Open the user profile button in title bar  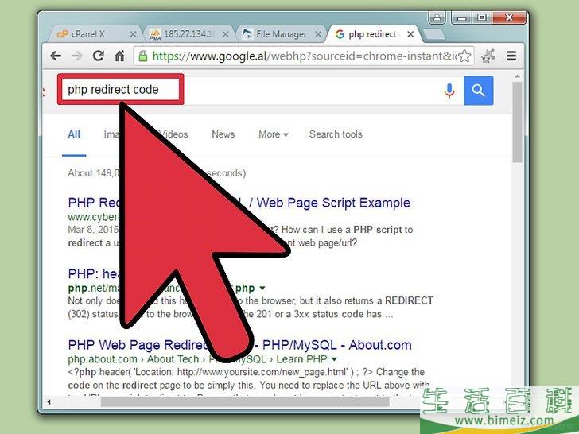(x=437, y=17)
